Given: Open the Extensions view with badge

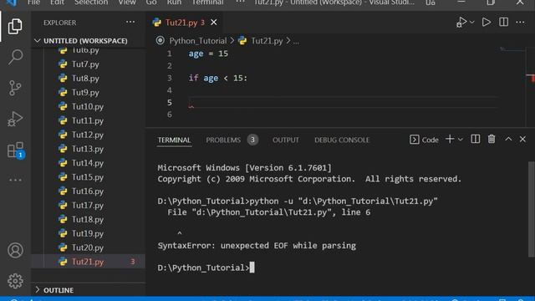Looking at the screenshot, I should (15, 150).
